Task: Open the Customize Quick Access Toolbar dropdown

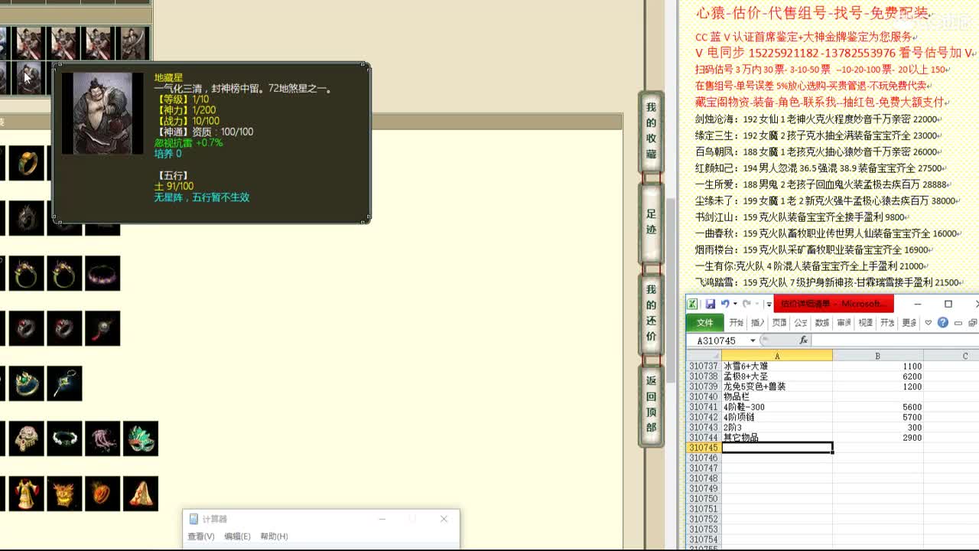Action: coord(769,304)
